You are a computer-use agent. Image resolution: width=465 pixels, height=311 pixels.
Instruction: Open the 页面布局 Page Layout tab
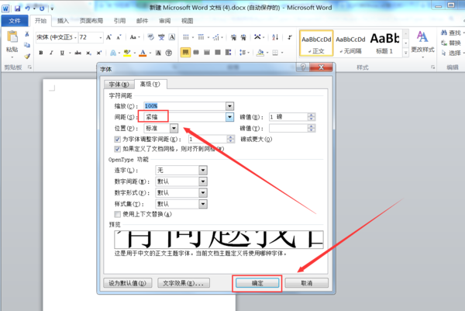pos(91,21)
